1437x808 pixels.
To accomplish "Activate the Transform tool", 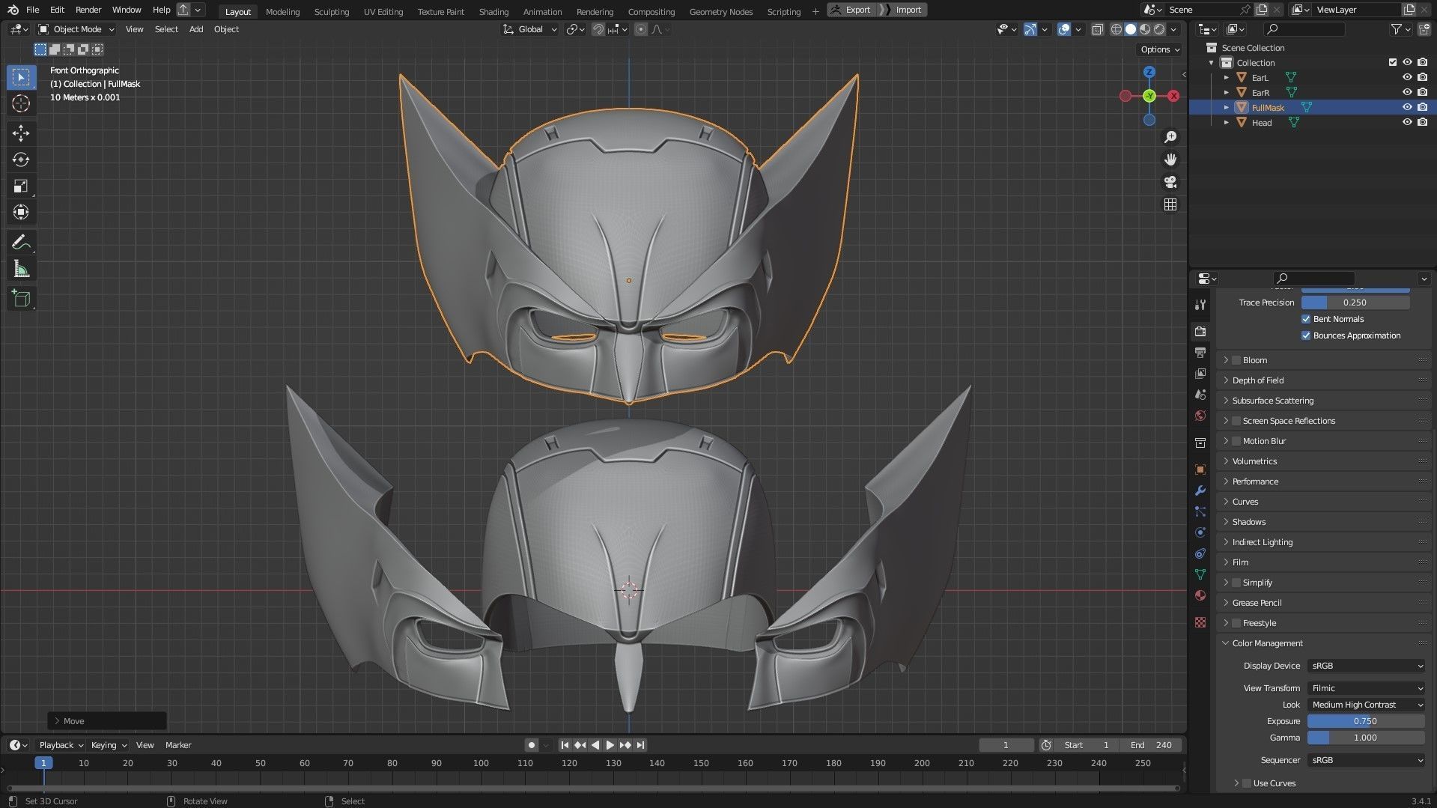I will tap(21, 212).
